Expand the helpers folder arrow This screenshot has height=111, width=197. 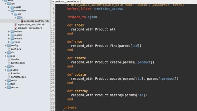pos(9,31)
